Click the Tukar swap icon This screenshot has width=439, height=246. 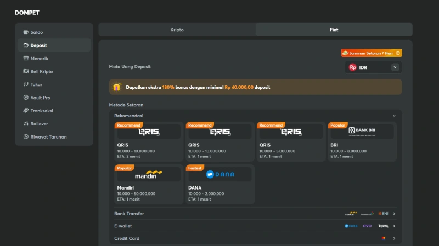pyautogui.click(x=26, y=84)
